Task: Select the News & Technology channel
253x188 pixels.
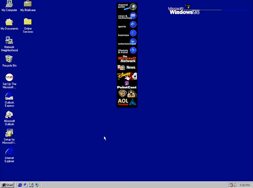Action: click(x=127, y=16)
